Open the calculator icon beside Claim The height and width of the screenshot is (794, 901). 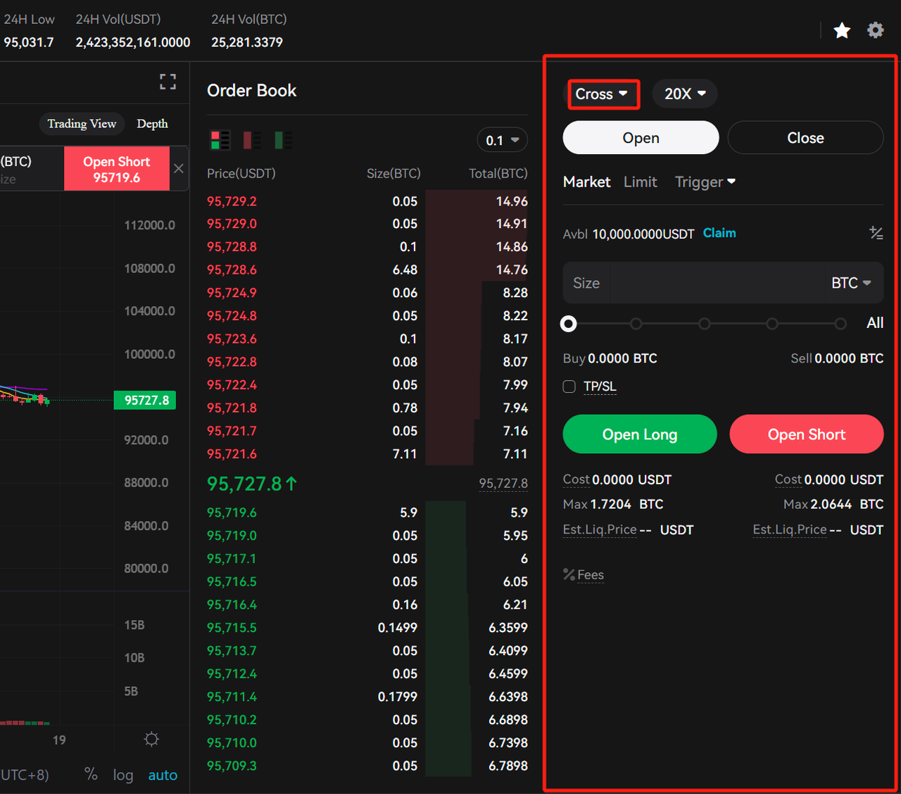tap(876, 233)
